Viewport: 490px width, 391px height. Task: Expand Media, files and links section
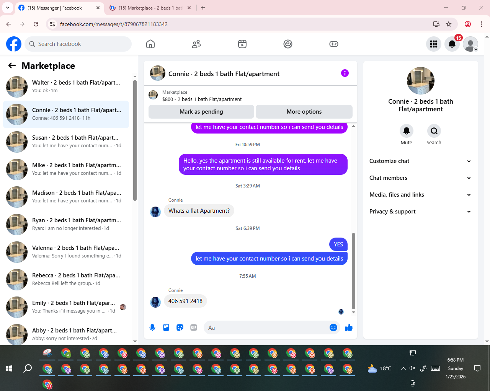point(420,195)
